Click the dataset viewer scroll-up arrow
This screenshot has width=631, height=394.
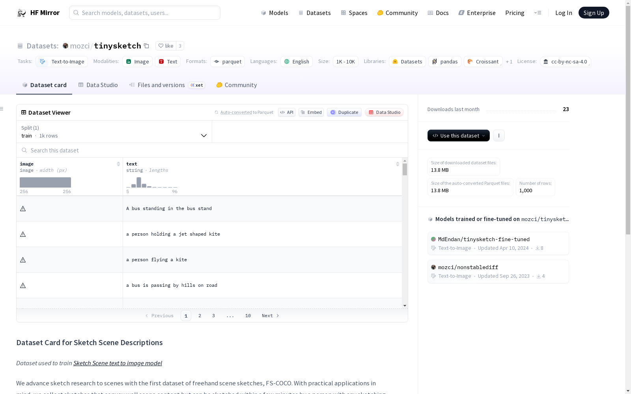pos(405,161)
